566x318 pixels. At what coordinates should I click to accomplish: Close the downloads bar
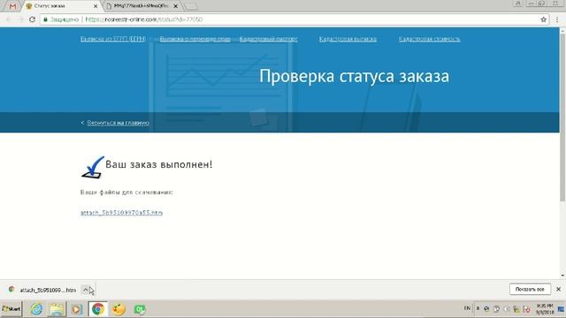558,289
